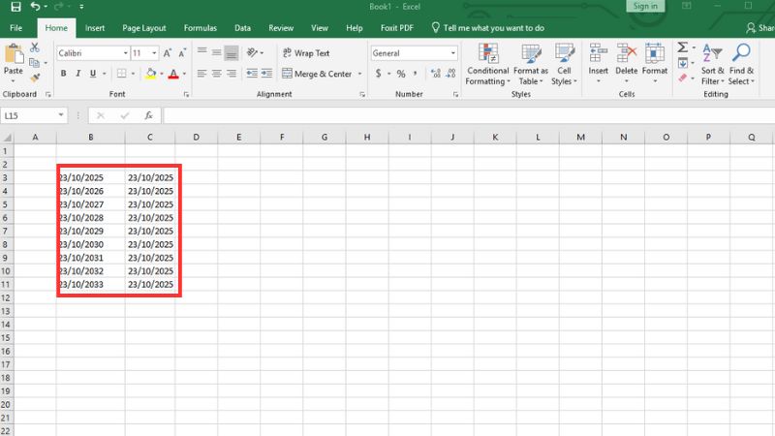Screen dimensions: 775x436
Task: Toggle Wrap Text
Action: click(x=305, y=53)
